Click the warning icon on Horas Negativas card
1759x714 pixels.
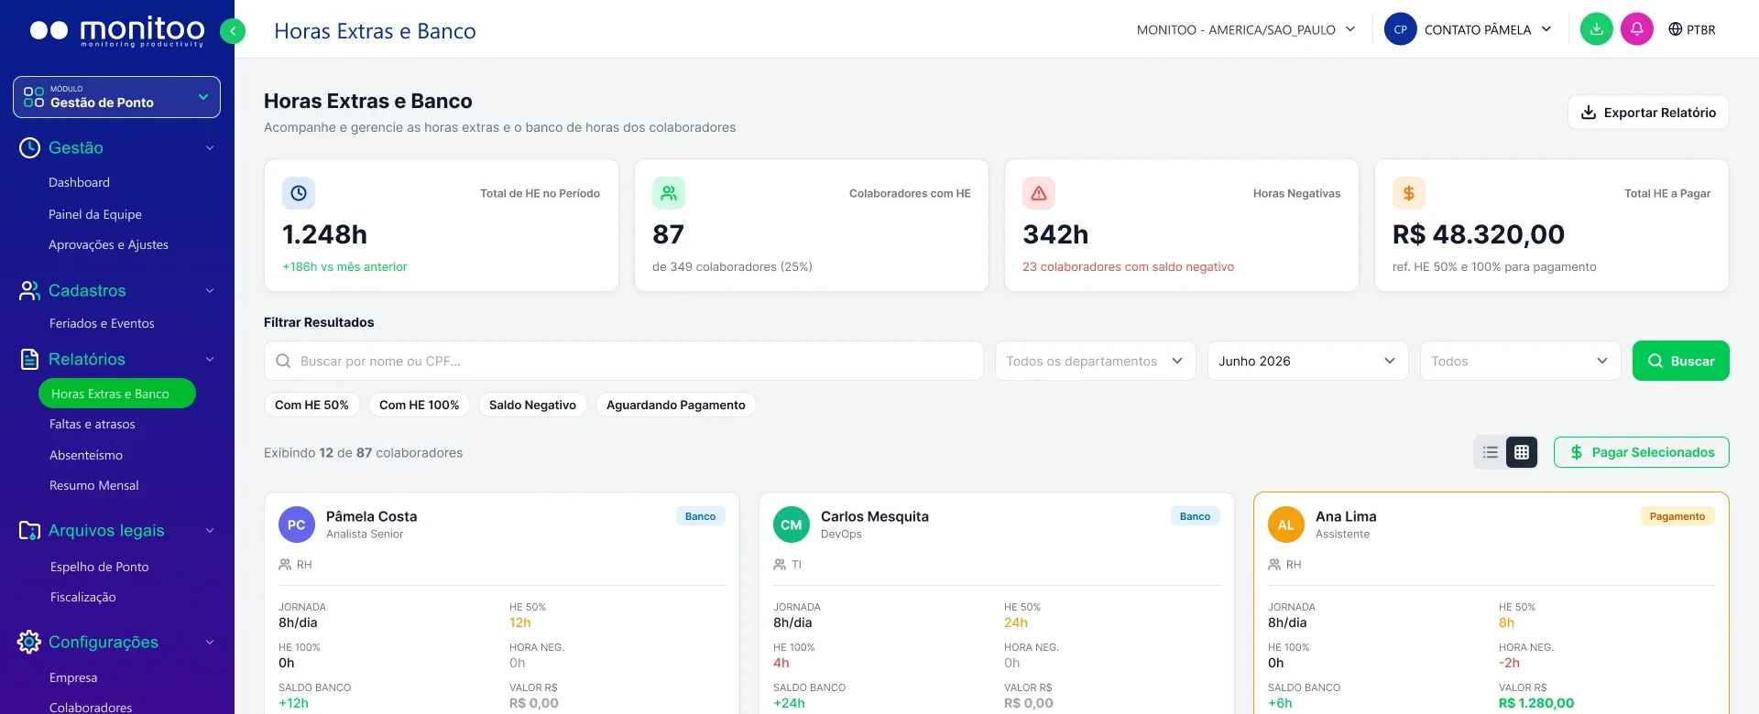coord(1039,193)
